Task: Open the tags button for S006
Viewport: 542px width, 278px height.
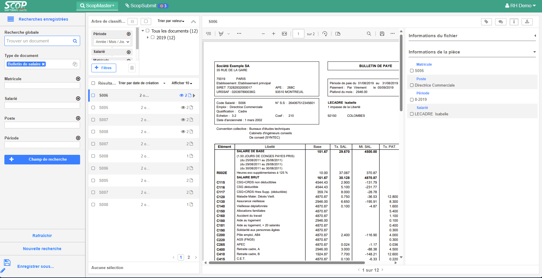Action: [x=486, y=22]
